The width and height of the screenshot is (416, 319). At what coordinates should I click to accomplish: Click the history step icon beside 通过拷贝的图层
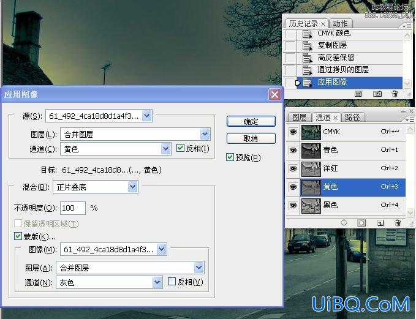[307, 70]
